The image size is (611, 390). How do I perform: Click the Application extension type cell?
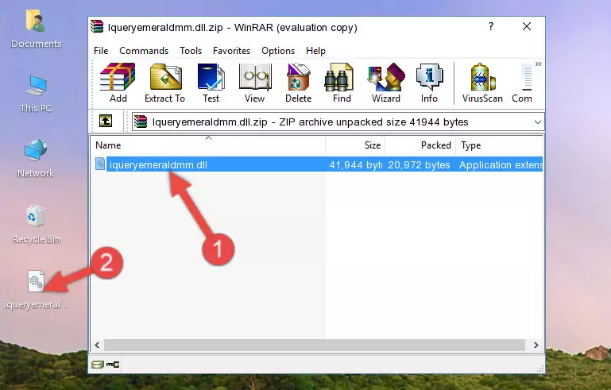pyautogui.click(x=501, y=164)
